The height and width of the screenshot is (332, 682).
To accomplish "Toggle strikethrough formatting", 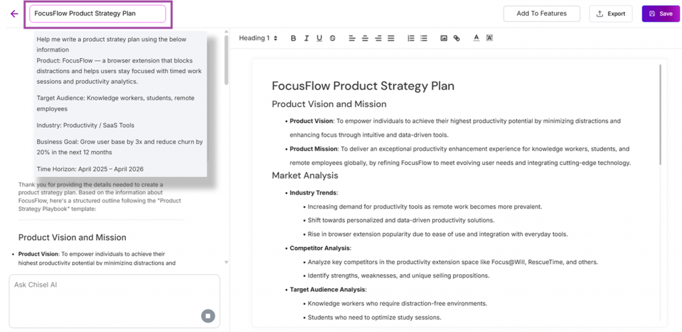I will (332, 39).
